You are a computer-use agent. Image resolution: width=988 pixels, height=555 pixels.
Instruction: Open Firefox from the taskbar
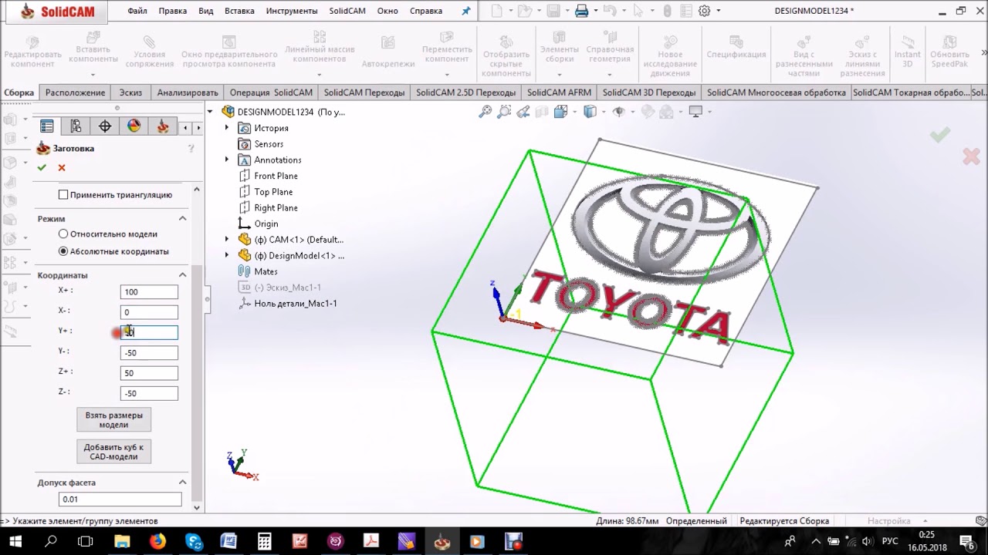point(157,542)
